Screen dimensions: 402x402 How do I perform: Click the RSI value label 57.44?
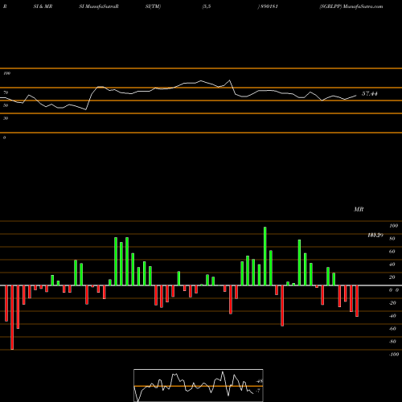click(x=370, y=93)
